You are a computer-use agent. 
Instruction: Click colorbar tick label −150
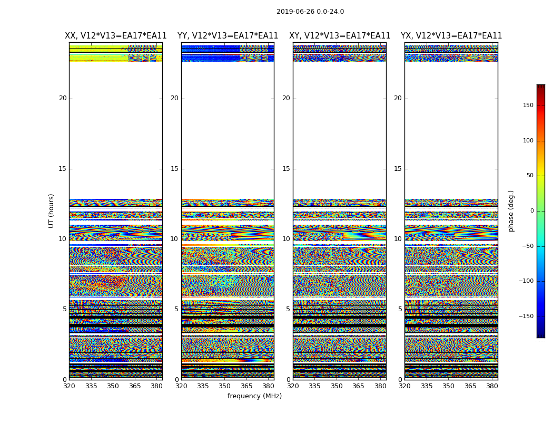(526, 316)
